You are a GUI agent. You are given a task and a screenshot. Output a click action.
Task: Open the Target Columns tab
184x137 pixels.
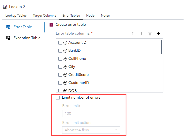coord(44,16)
